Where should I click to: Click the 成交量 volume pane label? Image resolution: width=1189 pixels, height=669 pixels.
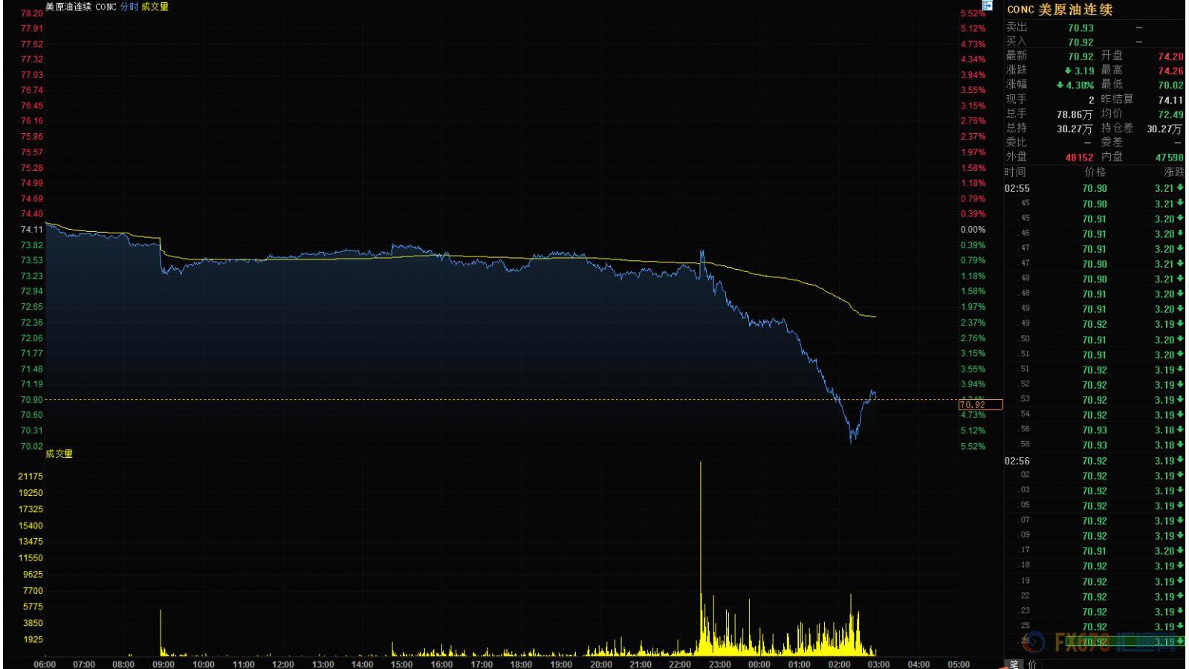[x=59, y=453]
